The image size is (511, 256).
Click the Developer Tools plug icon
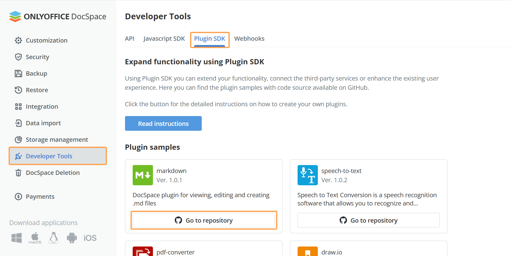[18, 156]
